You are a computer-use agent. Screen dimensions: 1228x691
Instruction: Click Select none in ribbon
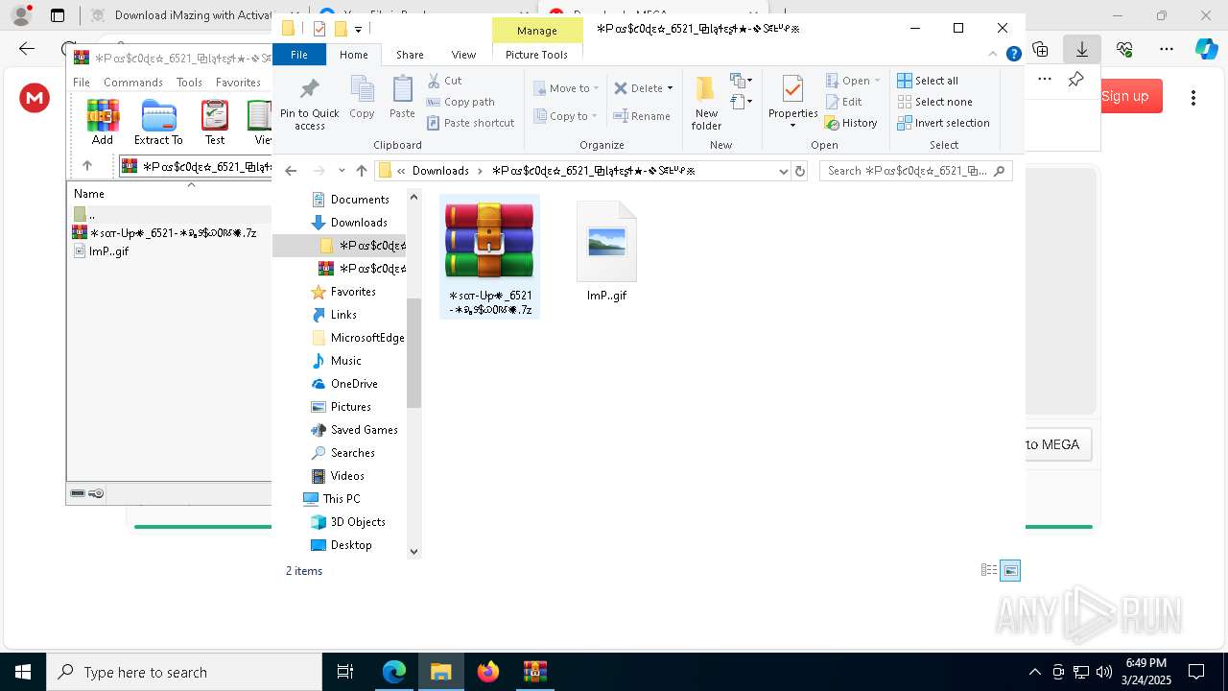tap(935, 102)
